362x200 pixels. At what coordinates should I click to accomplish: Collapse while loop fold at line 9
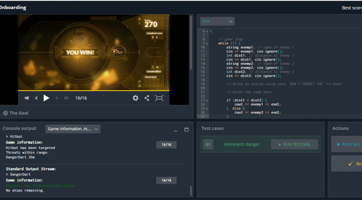coord(207,43)
